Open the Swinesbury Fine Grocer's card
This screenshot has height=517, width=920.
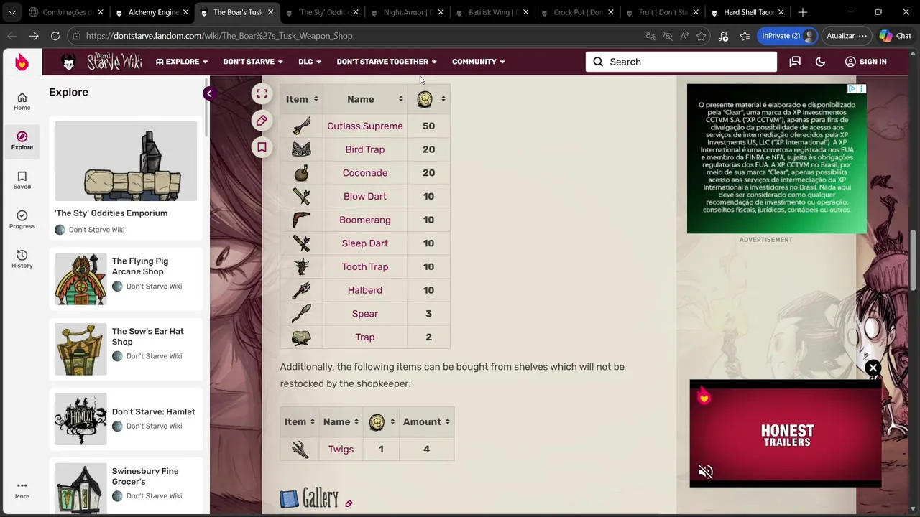(x=126, y=488)
